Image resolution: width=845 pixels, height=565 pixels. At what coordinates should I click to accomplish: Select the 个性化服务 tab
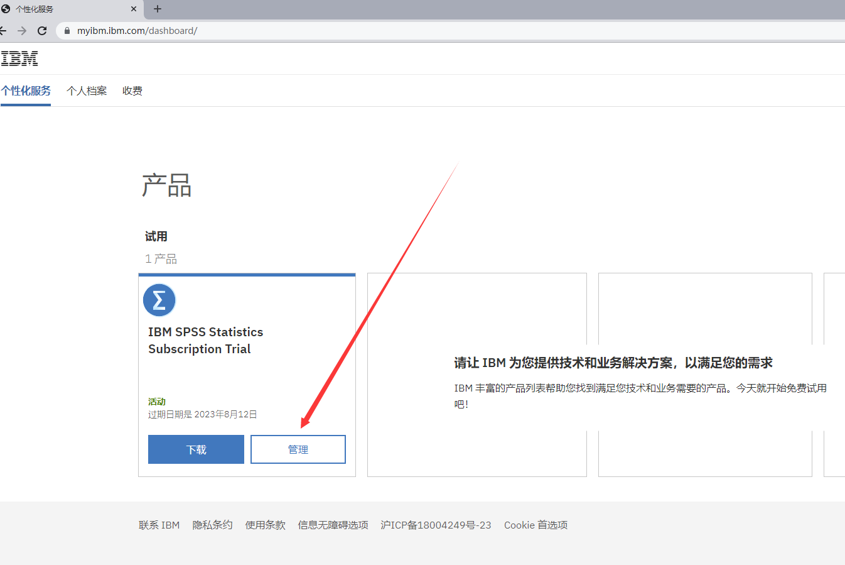25,91
